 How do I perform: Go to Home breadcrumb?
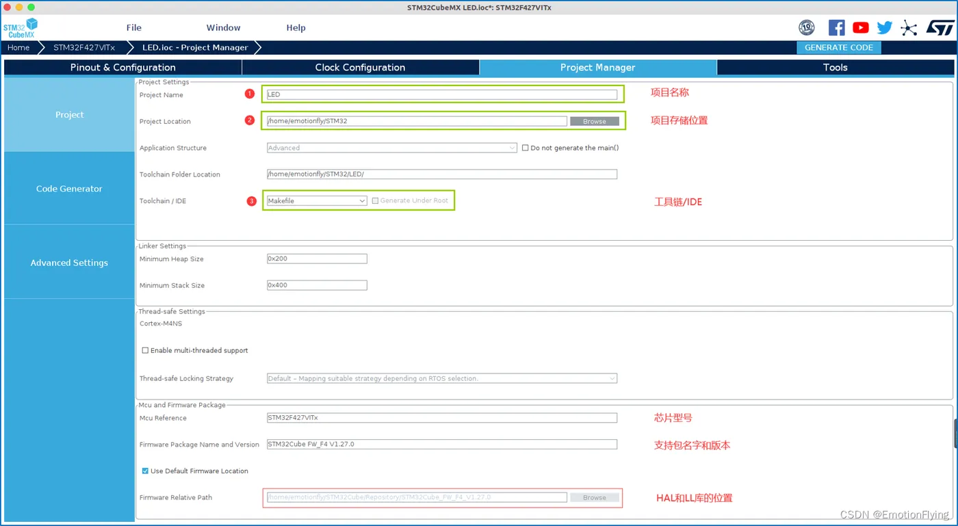click(x=18, y=48)
